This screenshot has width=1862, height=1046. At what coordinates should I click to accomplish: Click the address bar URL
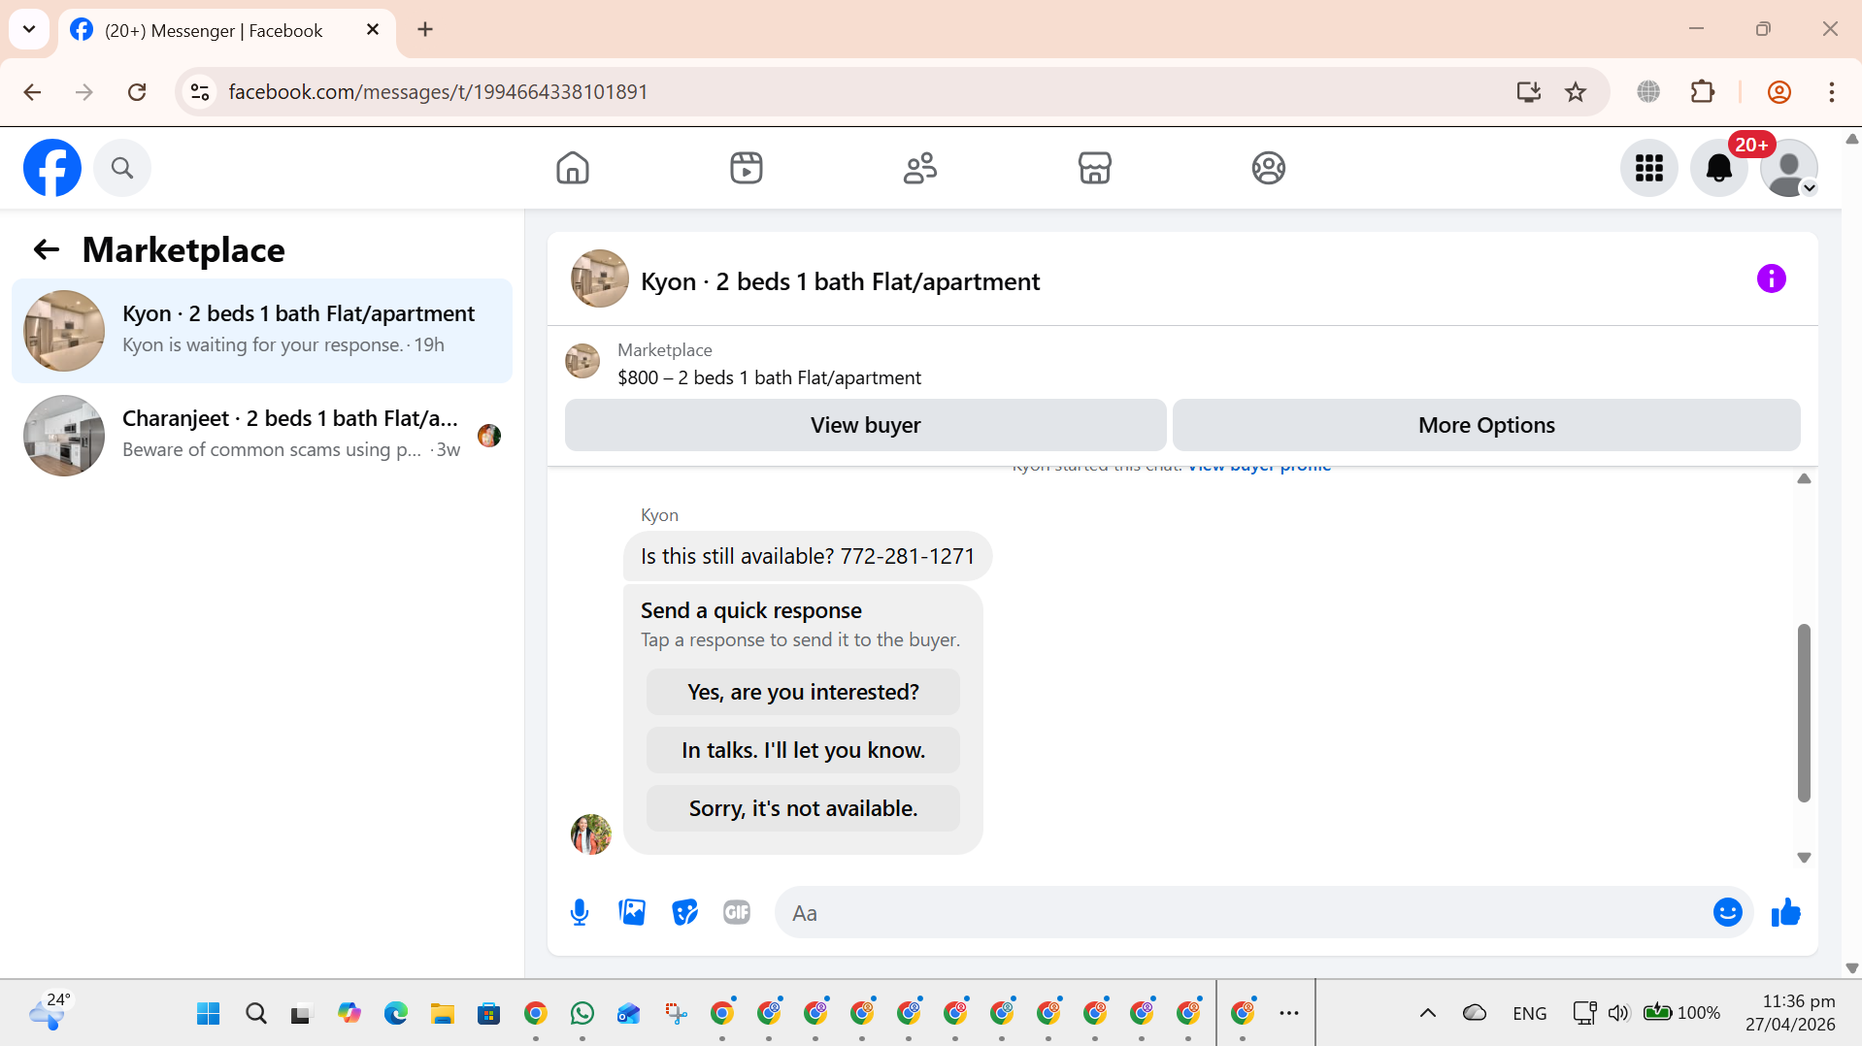(x=438, y=92)
